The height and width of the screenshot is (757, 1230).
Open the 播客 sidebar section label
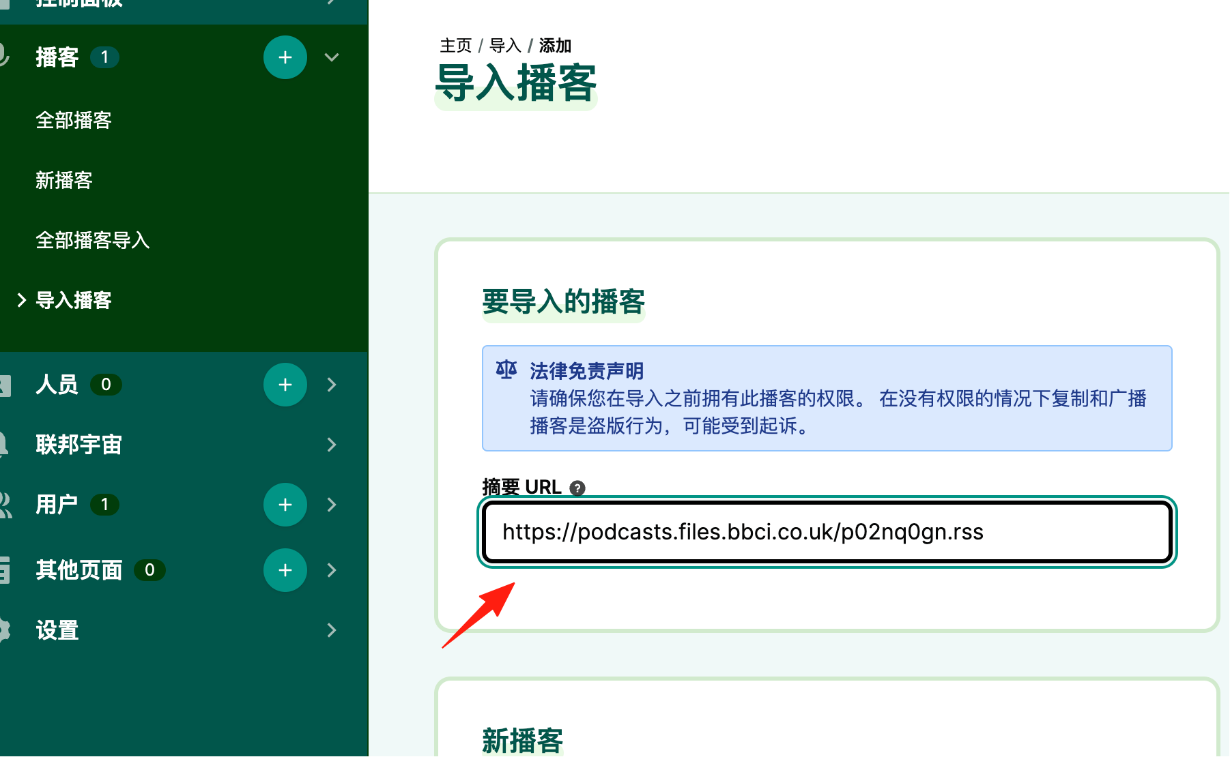click(x=57, y=57)
